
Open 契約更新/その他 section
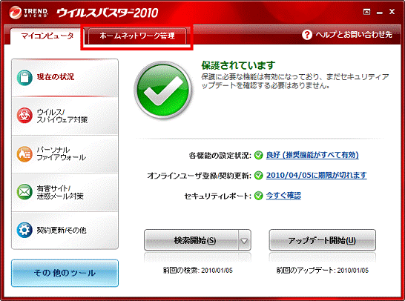click(65, 231)
